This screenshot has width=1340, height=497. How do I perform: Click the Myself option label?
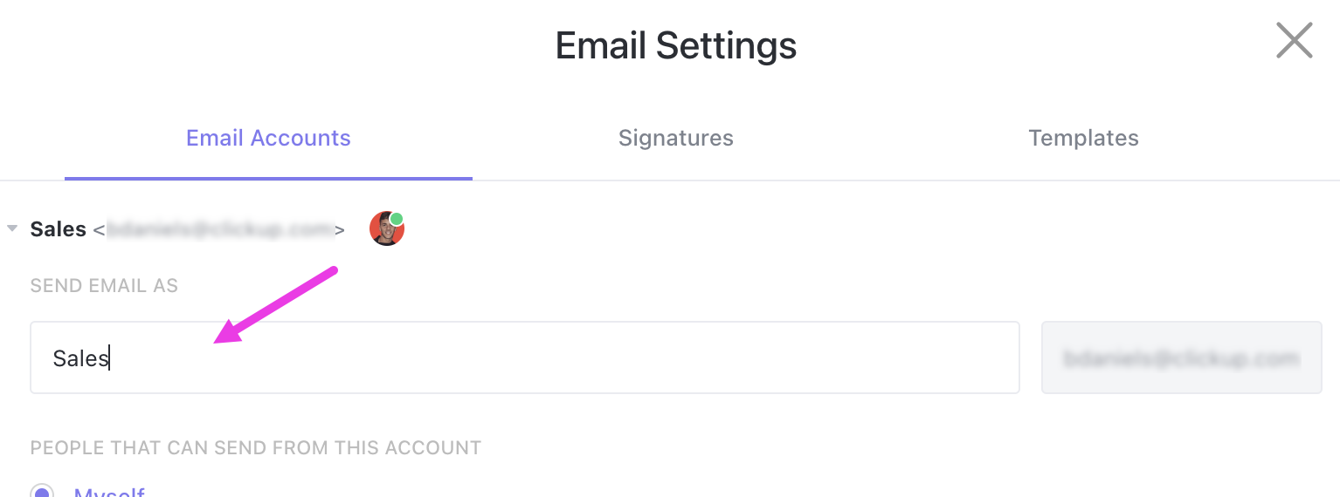(109, 492)
